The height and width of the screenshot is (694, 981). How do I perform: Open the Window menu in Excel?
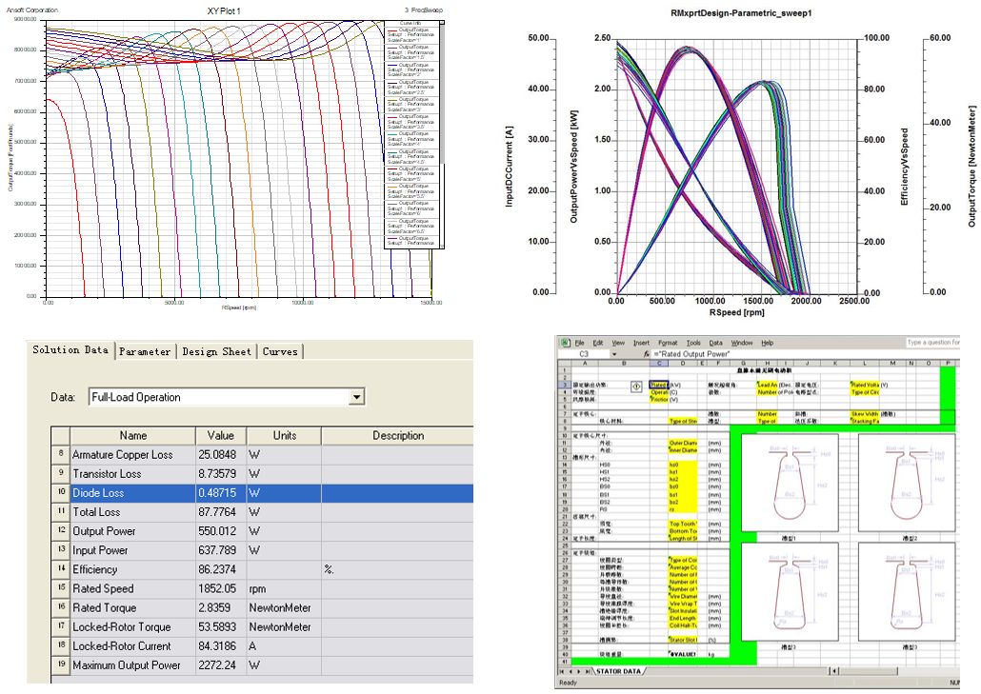(741, 343)
